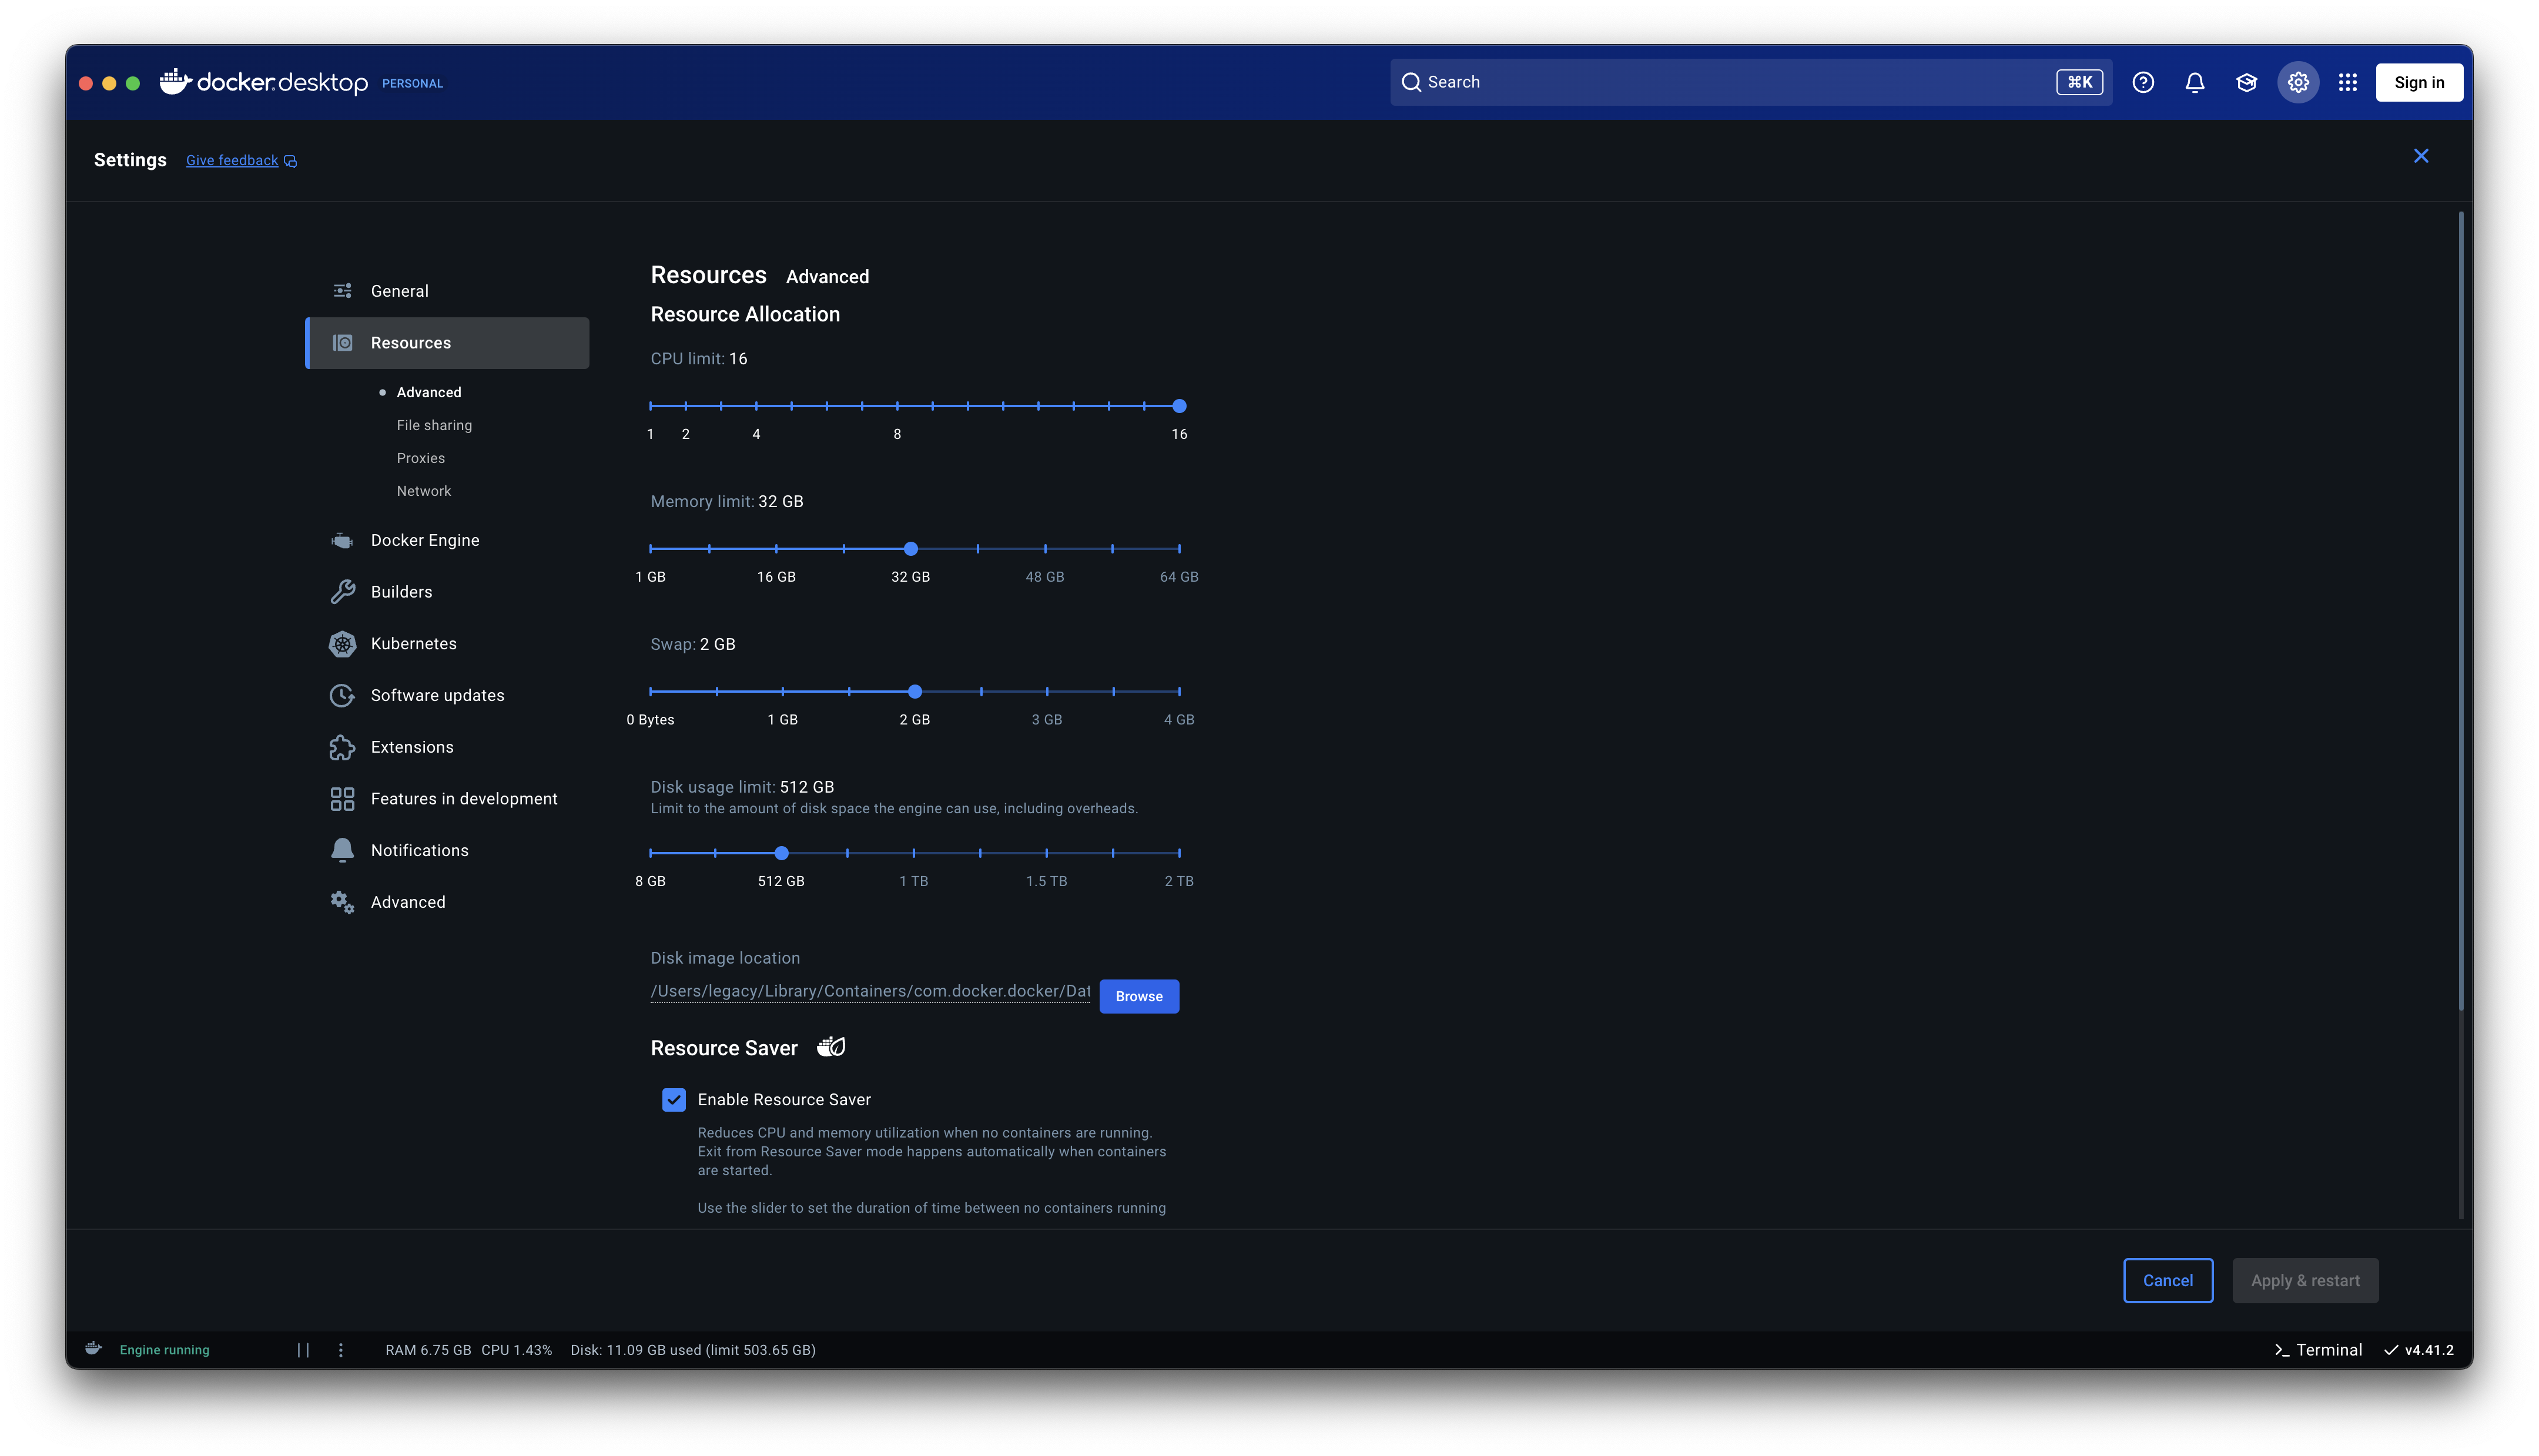The image size is (2539, 1456).
Task: Click the Resource Saver leaf icon
Action: point(831,1047)
